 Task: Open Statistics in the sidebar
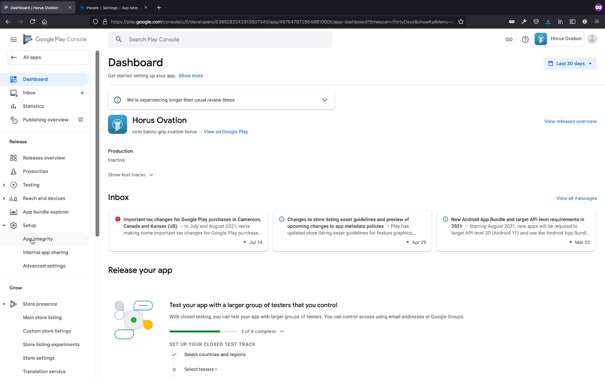click(45, 106)
